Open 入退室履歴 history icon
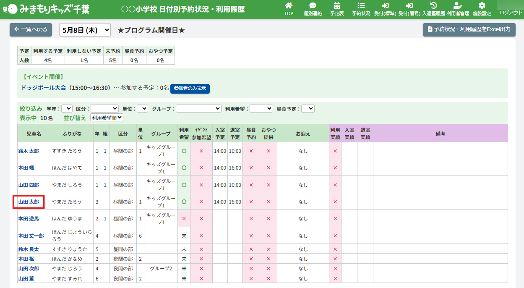The image size is (524, 288). pos(433,6)
